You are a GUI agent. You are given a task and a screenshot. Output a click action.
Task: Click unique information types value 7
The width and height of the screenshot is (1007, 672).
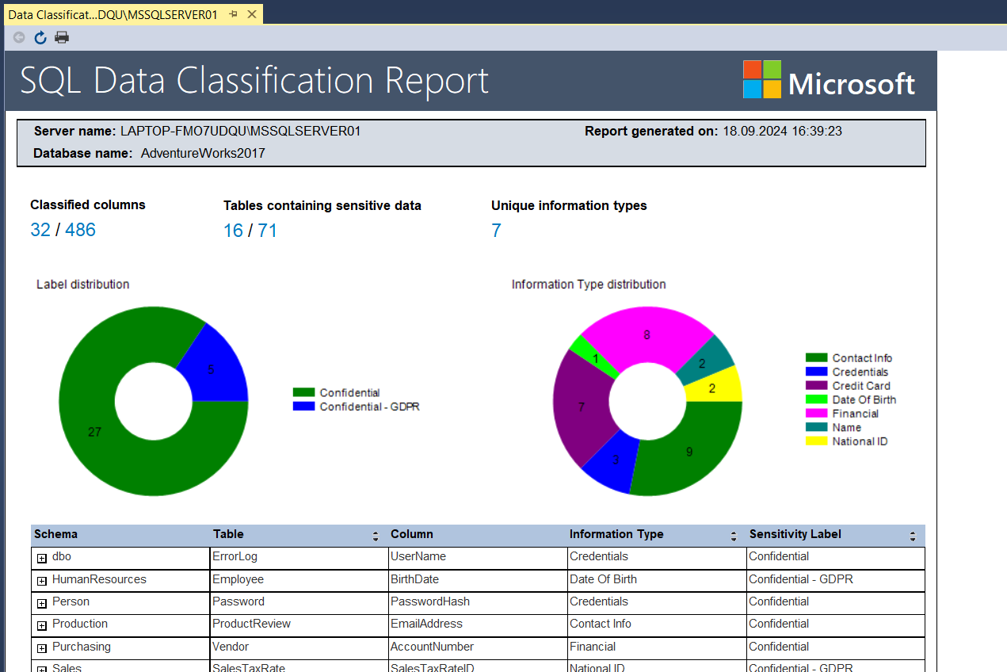(x=496, y=231)
